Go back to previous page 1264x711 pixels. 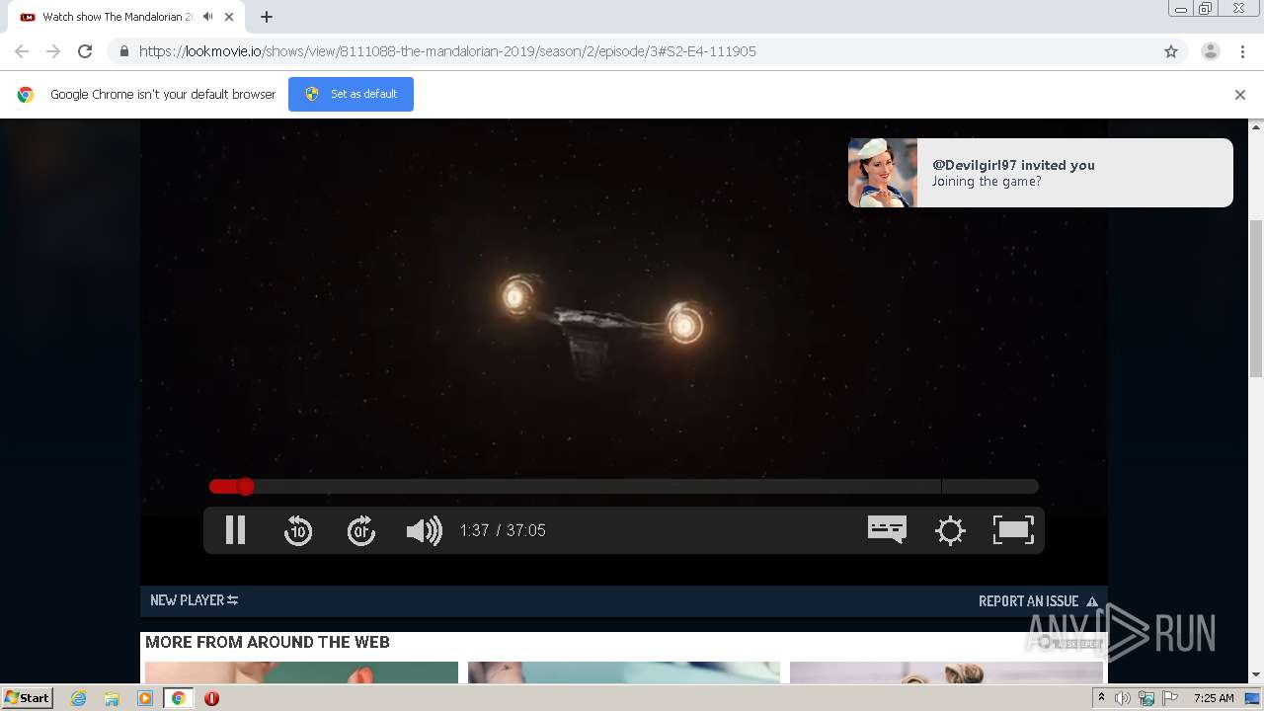[x=22, y=51]
